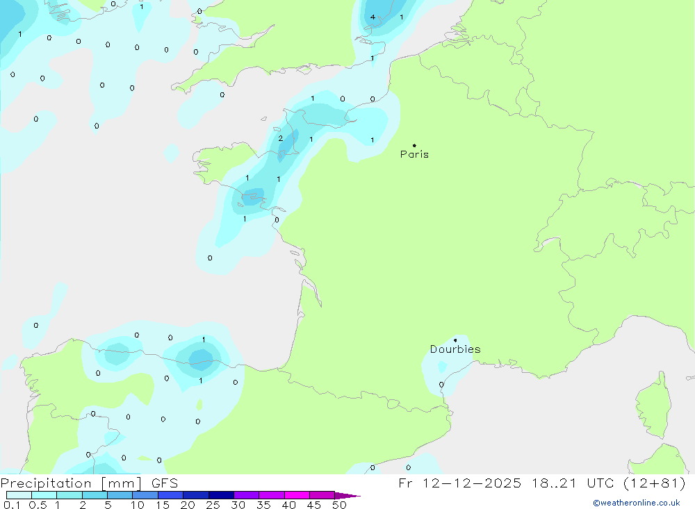Click the date 'Fr 12-12-2025'

pos(459,483)
